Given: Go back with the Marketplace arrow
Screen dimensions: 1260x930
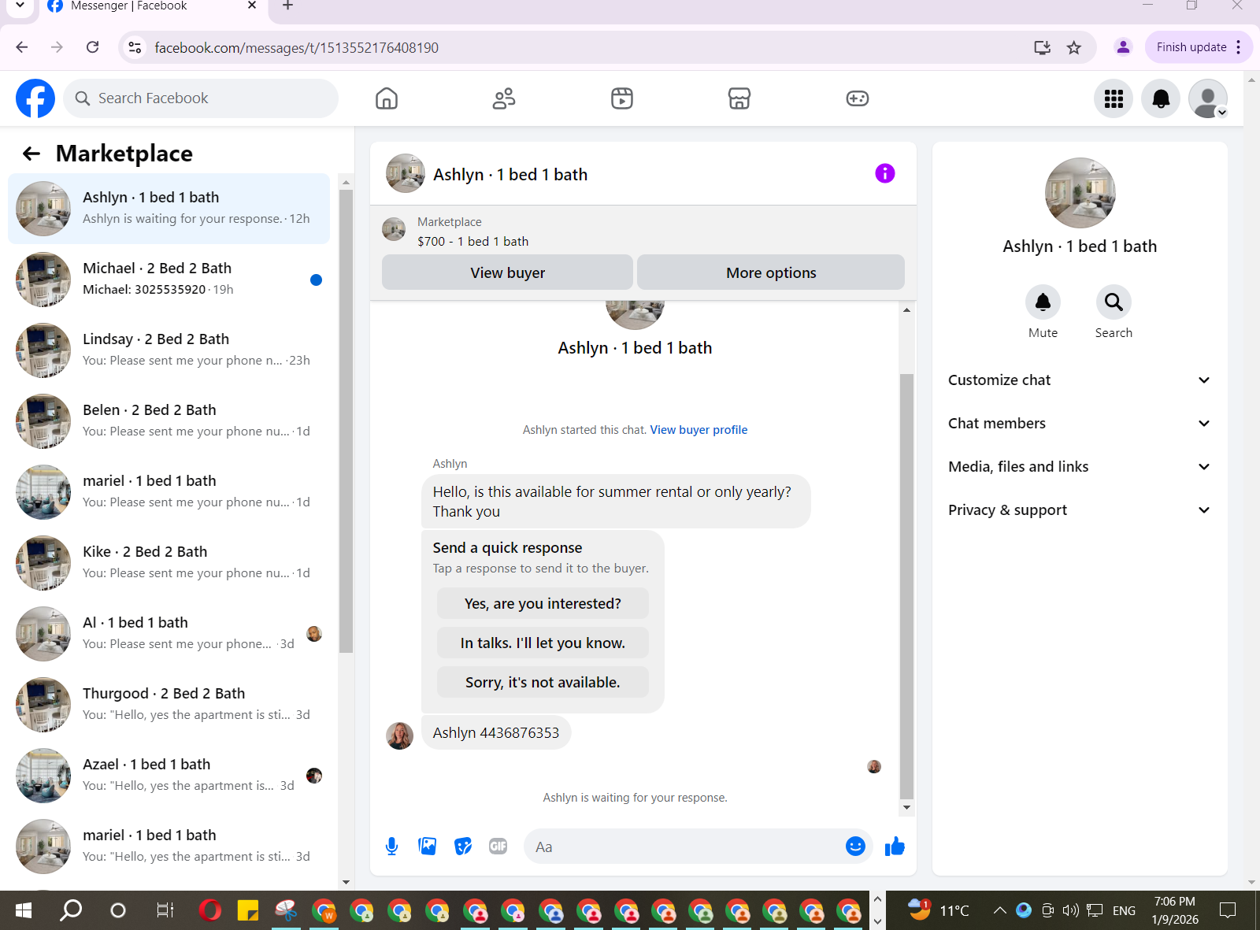Looking at the screenshot, I should pyautogui.click(x=31, y=154).
